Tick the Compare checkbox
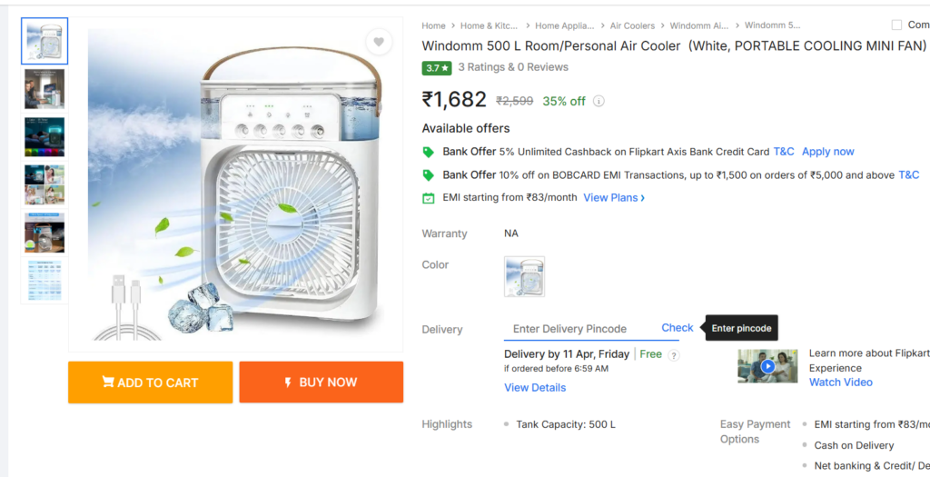This screenshot has height=477, width=930. pos(897,25)
